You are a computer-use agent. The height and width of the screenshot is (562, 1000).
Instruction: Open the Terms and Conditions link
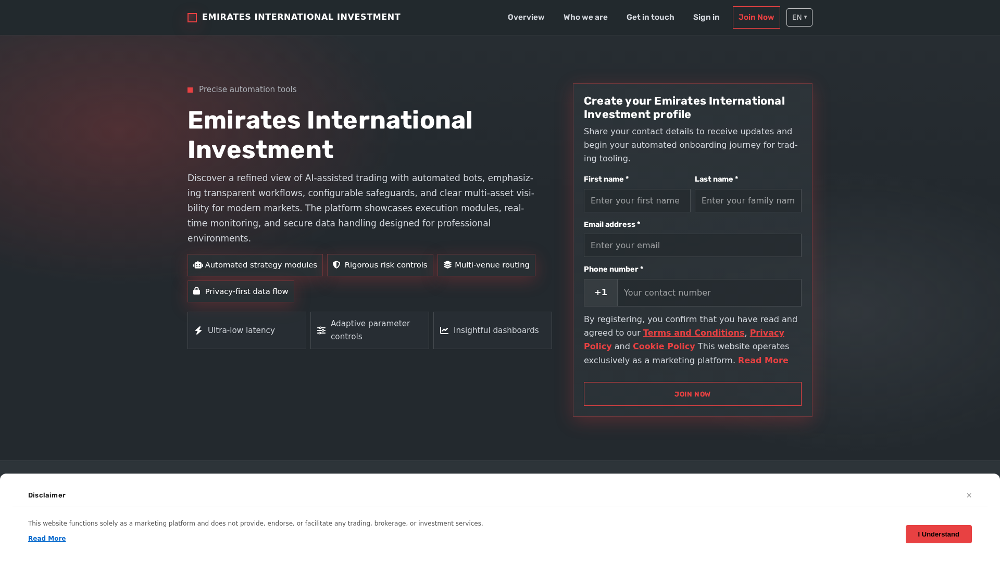tap(694, 333)
